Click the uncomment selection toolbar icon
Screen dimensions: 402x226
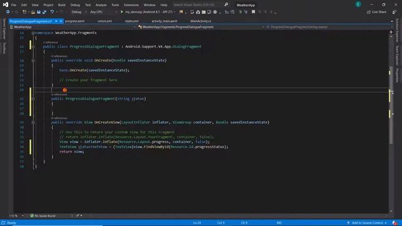pyautogui.click(x=246, y=12)
